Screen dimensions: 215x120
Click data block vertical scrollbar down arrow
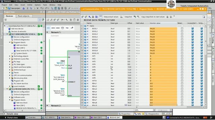206,104
